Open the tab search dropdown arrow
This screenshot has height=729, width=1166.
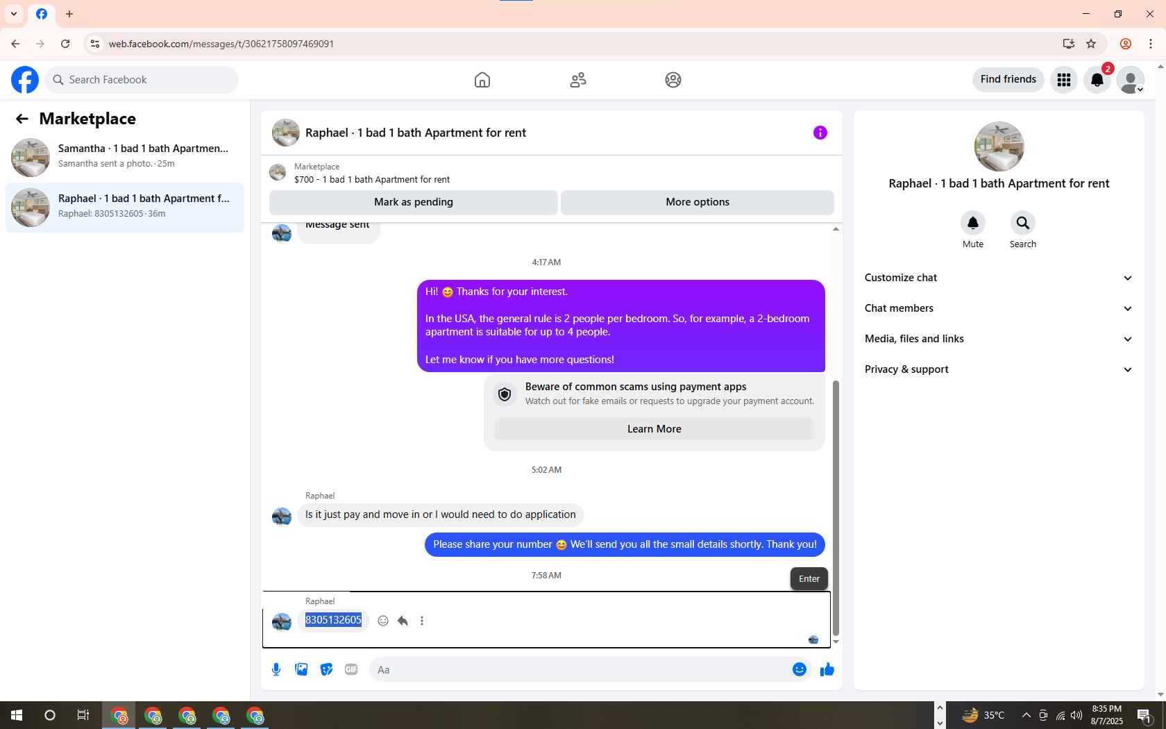pyautogui.click(x=14, y=14)
